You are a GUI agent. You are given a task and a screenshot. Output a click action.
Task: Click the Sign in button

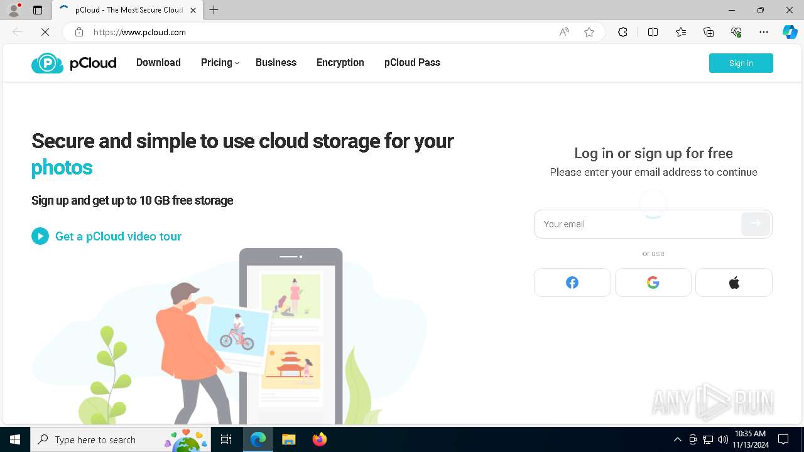(741, 63)
